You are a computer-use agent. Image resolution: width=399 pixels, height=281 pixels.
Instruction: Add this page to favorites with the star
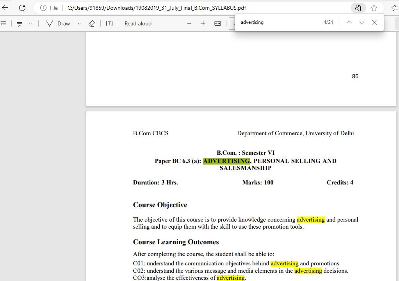(374, 8)
